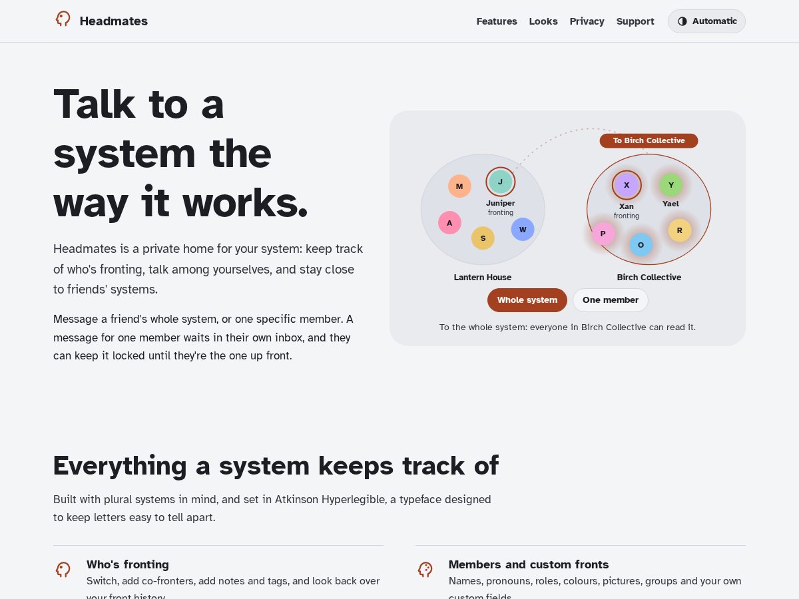Open the Support nav link
Image resolution: width=799 pixels, height=599 pixels.
[x=635, y=21]
